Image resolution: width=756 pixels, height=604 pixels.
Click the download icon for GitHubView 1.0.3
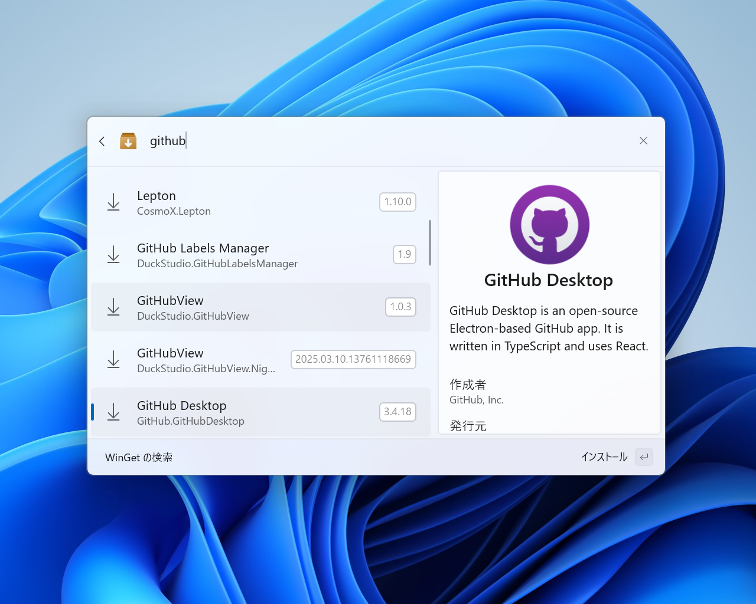(x=113, y=307)
